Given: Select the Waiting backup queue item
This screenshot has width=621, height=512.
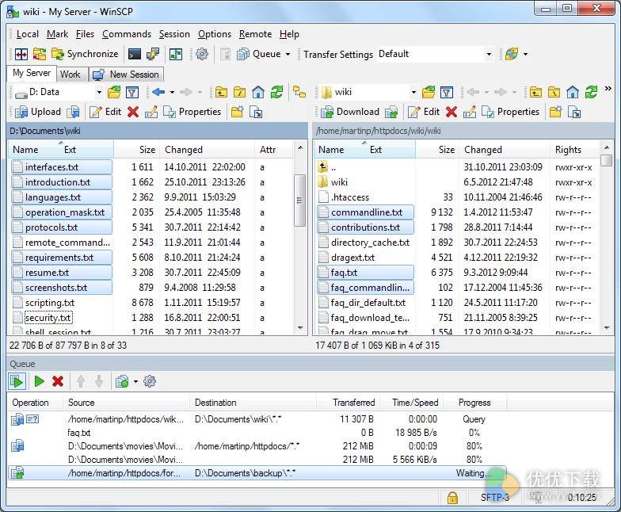Looking at the screenshot, I should click(257, 473).
